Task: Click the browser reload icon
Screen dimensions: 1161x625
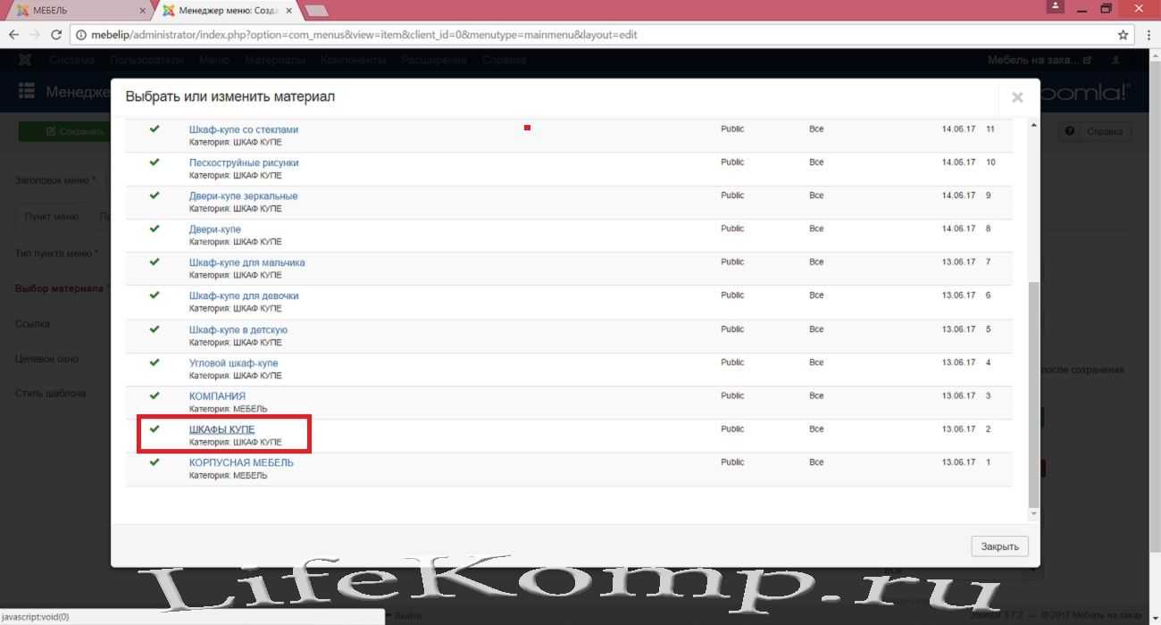Action: point(56,35)
